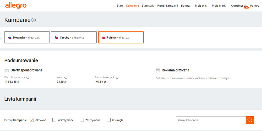Click the Oferty sponsorowane heading text
This screenshot has width=262, height=131.
(26, 70)
